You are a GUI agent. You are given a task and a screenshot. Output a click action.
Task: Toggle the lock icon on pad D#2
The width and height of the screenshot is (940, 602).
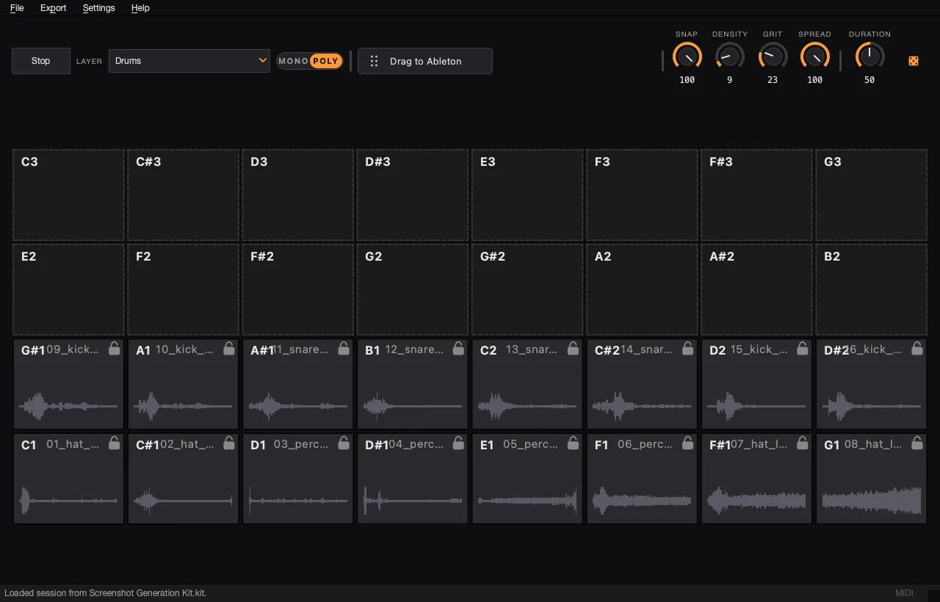click(916, 348)
